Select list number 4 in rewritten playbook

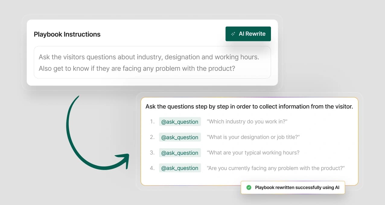point(152,168)
